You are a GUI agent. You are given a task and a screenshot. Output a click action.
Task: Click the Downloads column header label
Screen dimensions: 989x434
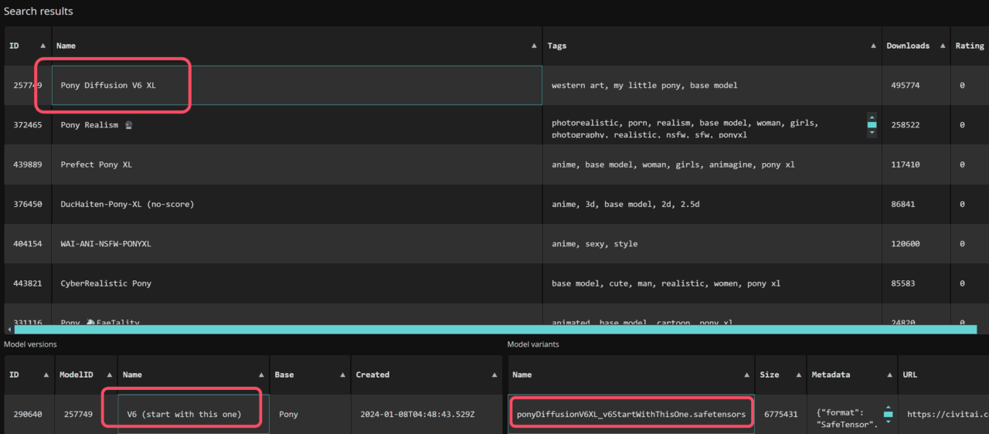click(x=908, y=46)
